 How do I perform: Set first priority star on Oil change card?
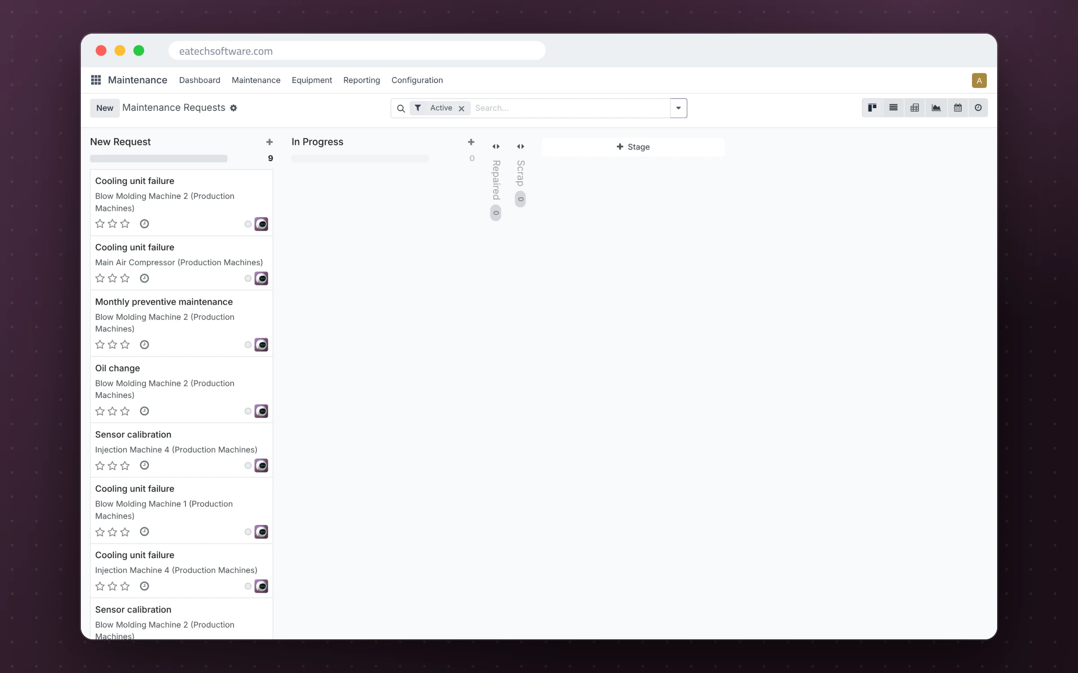pos(100,411)
